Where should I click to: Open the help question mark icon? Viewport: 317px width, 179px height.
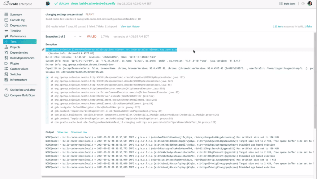(302, 4)
